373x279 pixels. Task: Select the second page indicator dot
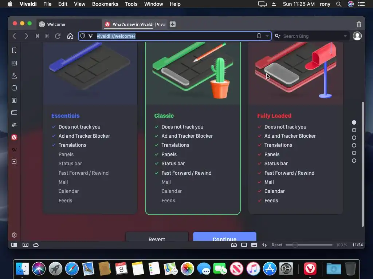point(354,130)
